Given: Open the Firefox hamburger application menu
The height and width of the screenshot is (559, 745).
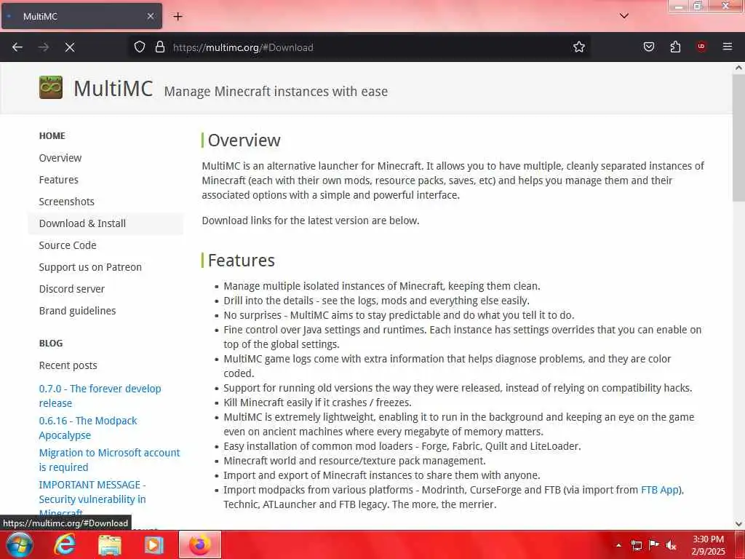Looking at the screenshot, I should point(728,46).
